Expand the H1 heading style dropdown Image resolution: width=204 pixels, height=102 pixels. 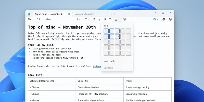pos(77,19)
